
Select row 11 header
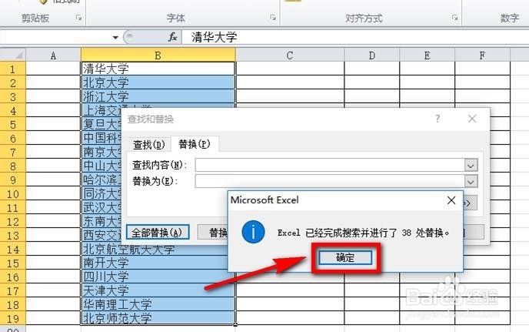pyautogui.click(x=13, y=207)
